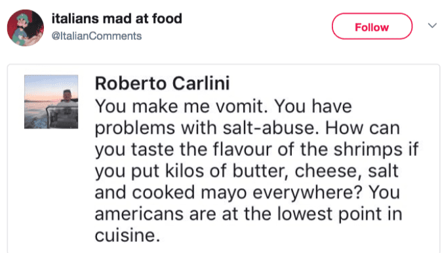Select the word "everywhere?" in the comment
Image resolution: width=442 pixels, height=253 pixels.
coord(308,193)
